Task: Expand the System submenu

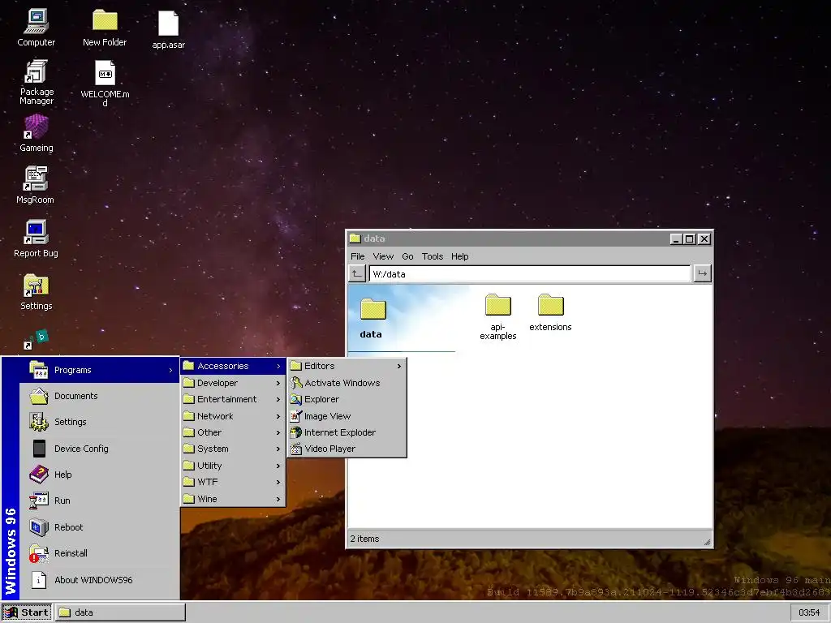Action: pyautogui.click(x=233, y=449)
